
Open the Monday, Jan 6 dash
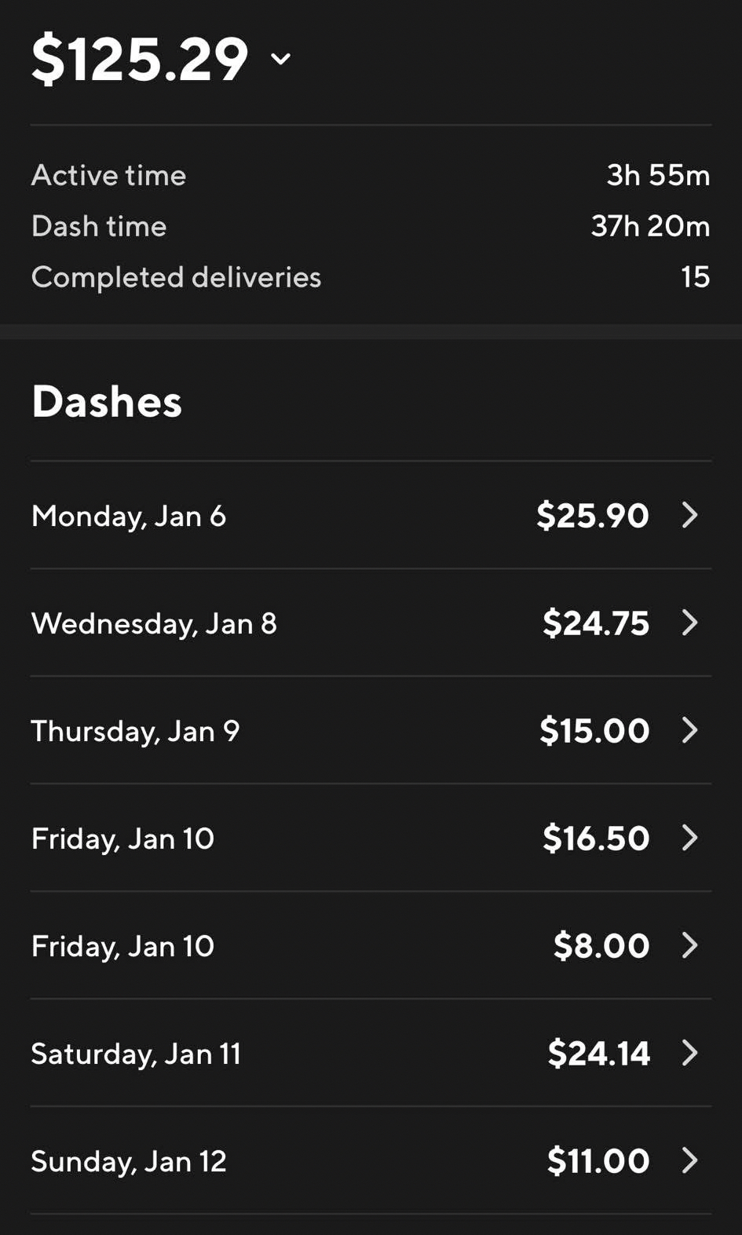[129, 516]
